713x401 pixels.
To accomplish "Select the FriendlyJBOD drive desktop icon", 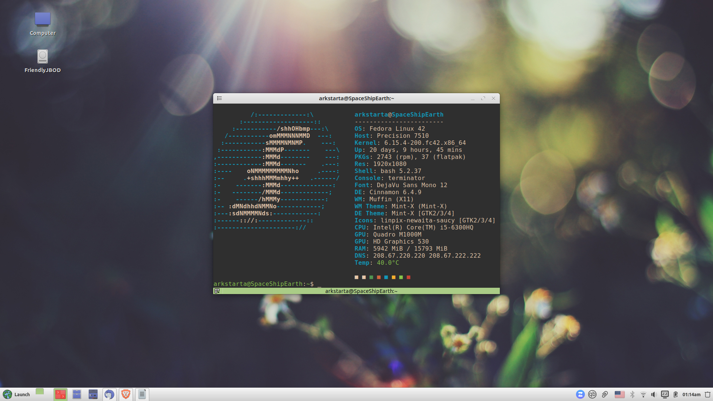I will [42, 61].
